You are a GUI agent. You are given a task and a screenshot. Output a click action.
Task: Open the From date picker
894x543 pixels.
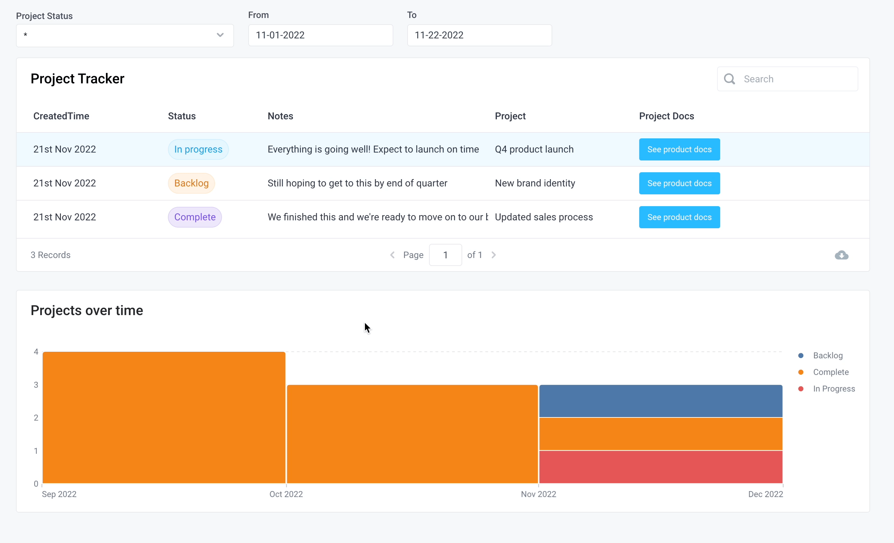320,35
